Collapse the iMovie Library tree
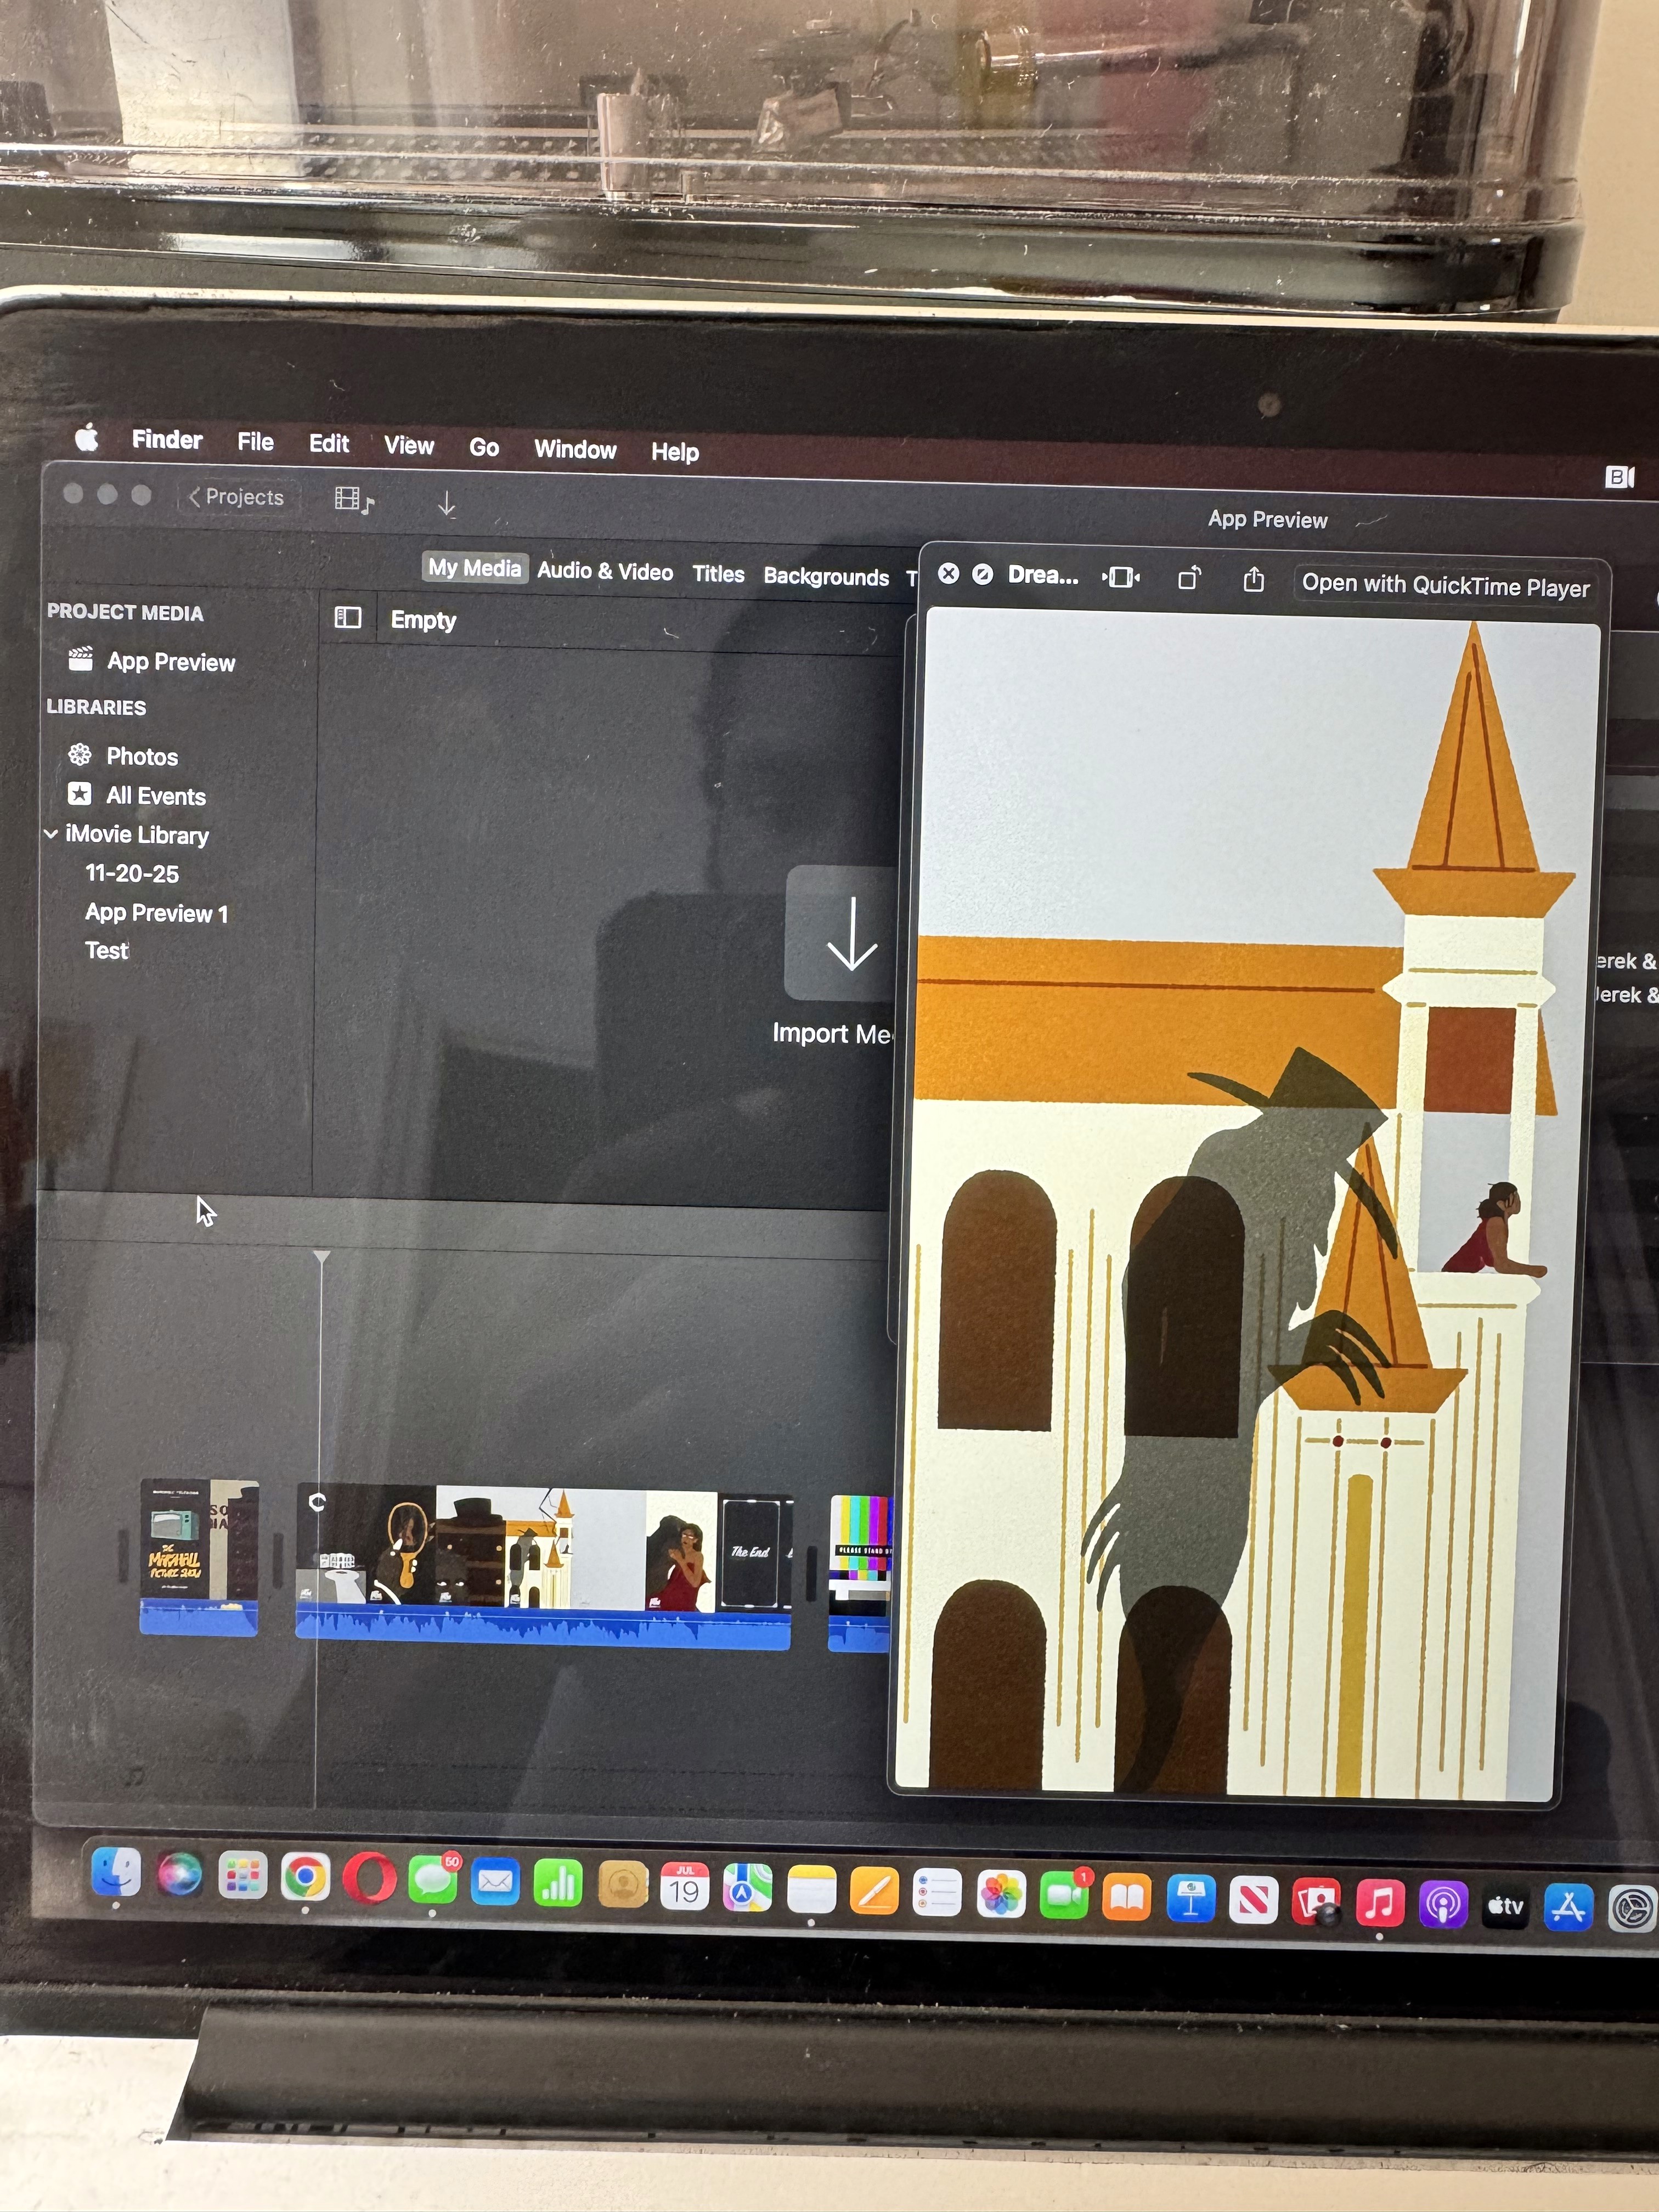1659x2212 pixels. tap(51, 833)
